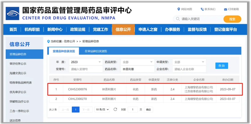This screenshot has height=124, width=251.
Task: Click the 企业名称 input field
Action: click(x=189, y=69)
